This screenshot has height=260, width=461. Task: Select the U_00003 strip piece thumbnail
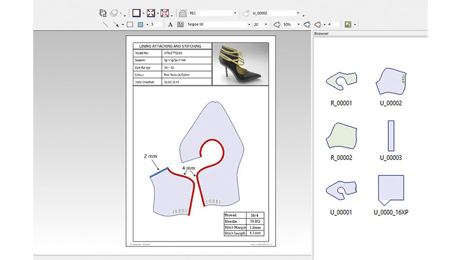(x=390, y=136)
